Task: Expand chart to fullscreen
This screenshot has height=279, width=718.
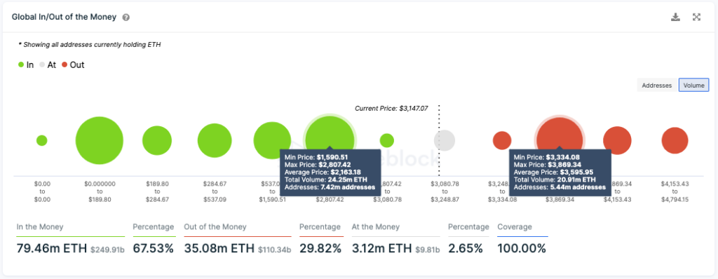Action: point(696,18)
